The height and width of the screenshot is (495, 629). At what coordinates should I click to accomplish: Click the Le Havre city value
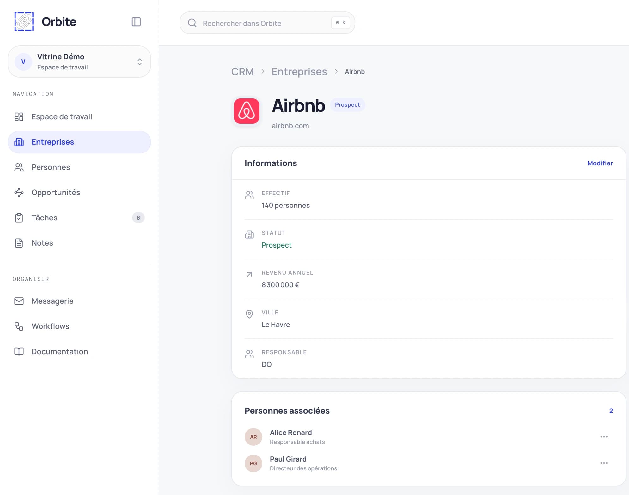276,325
